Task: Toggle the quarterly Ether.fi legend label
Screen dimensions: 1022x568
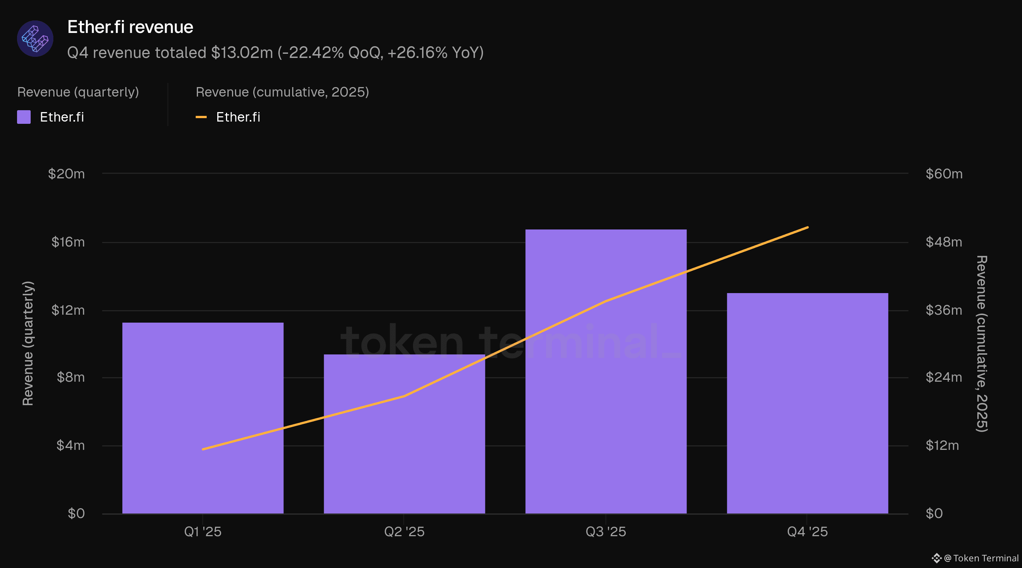Action: click(x=62, y=117)
